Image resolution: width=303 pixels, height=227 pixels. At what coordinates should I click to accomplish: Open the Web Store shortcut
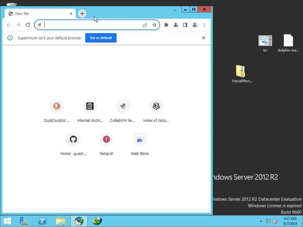[x=140, y=144]
